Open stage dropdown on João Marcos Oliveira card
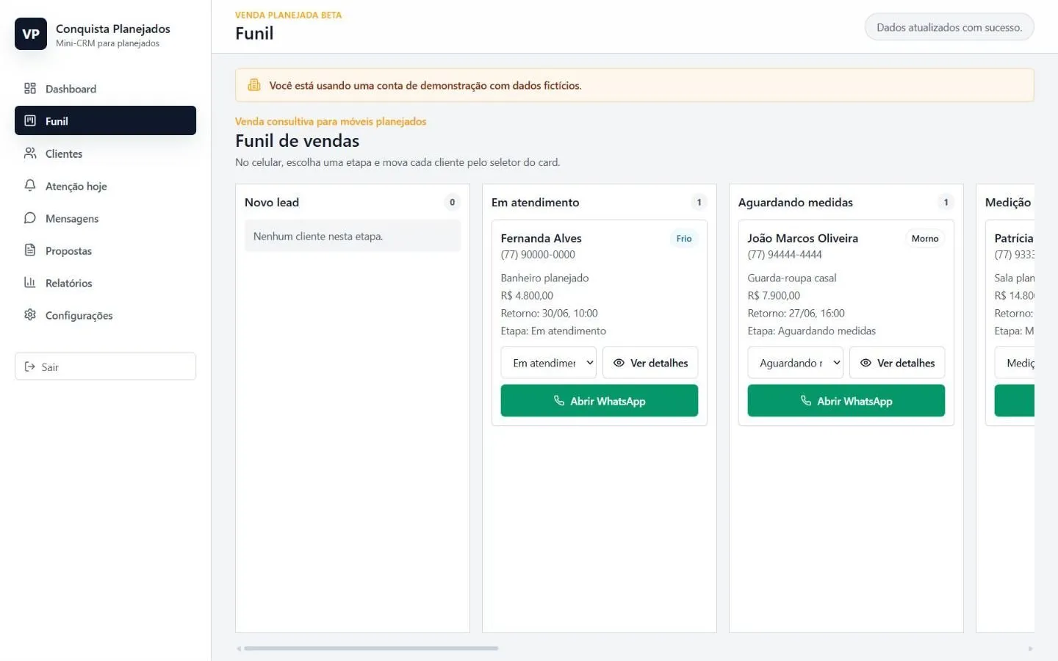 point(796,363)
